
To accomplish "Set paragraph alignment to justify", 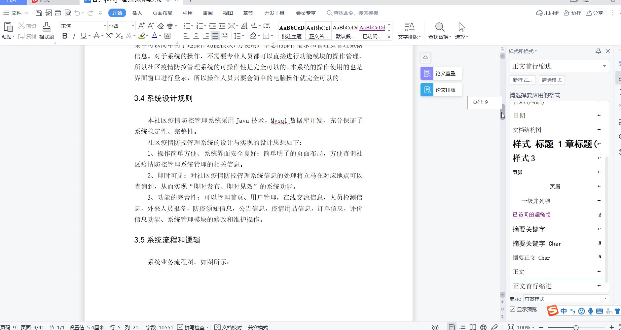I will coord(215,36).
